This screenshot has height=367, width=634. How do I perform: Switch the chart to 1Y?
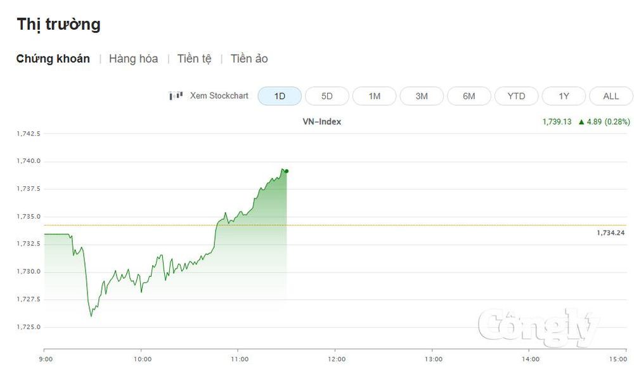[x=564, y=96]
